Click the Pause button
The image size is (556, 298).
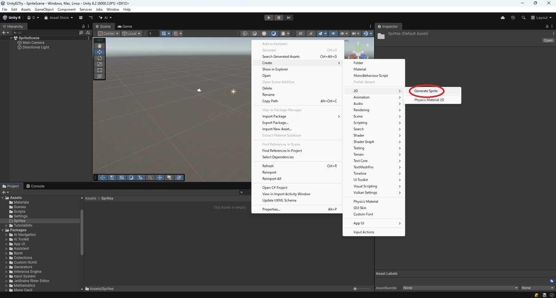(279, 18)
